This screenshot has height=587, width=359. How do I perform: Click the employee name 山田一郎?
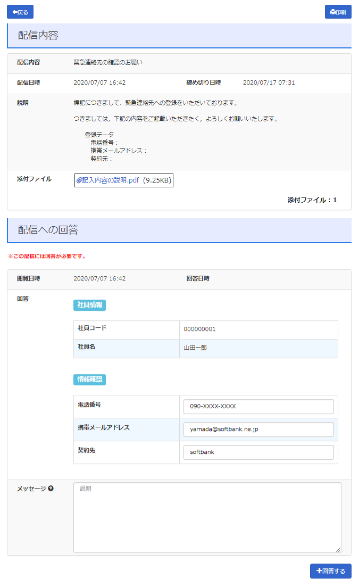(195, 348)
